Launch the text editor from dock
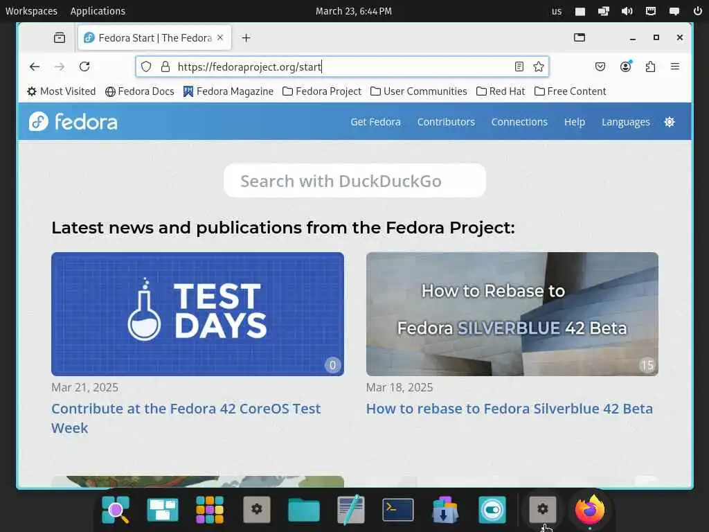The width and height of the screenshot is (709, 532). (351, 510)
